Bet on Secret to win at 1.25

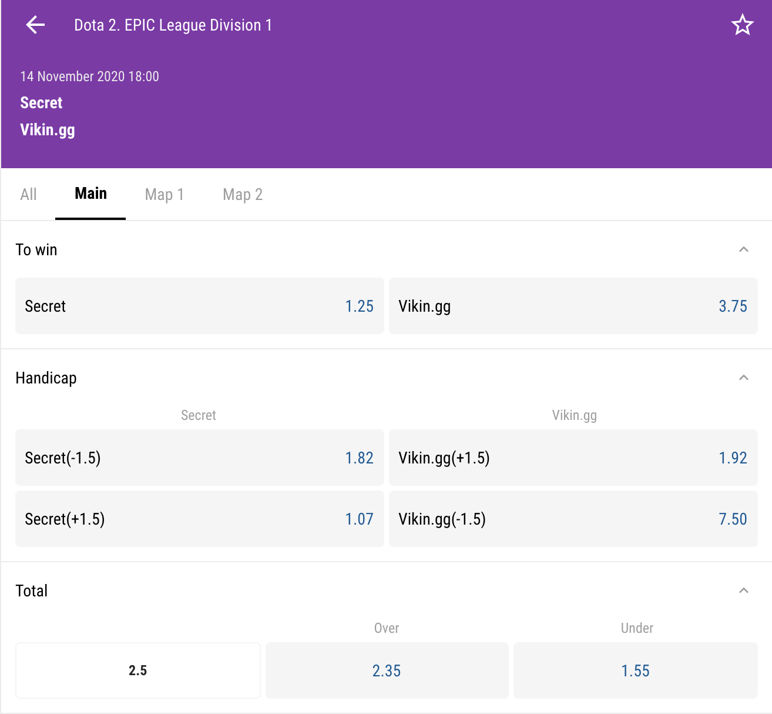tap(200, 306)
